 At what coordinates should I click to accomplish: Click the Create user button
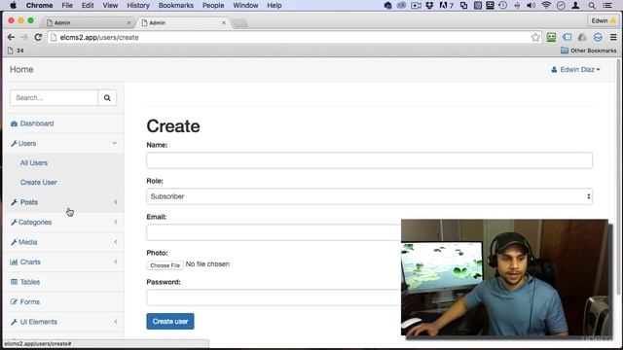click(170, 322)
